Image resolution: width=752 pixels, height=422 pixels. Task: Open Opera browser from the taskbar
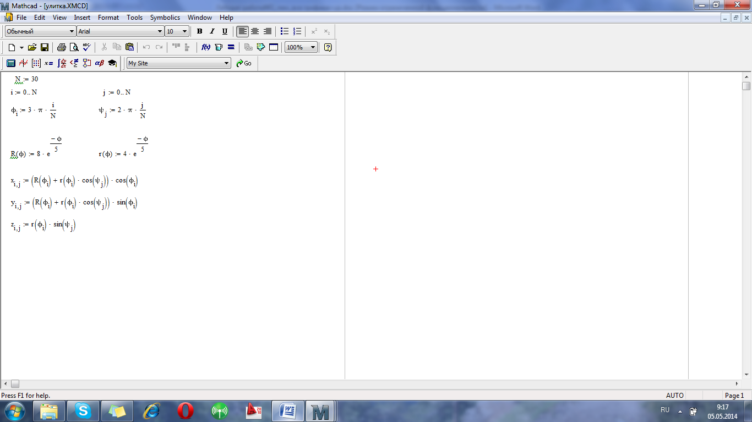click(186, 411)
